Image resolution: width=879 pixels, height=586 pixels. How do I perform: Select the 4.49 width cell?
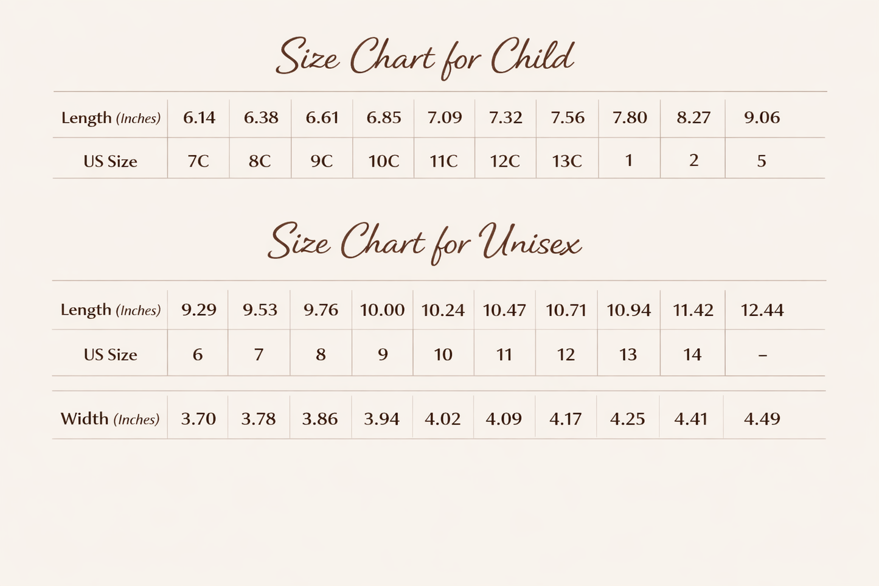762,419
